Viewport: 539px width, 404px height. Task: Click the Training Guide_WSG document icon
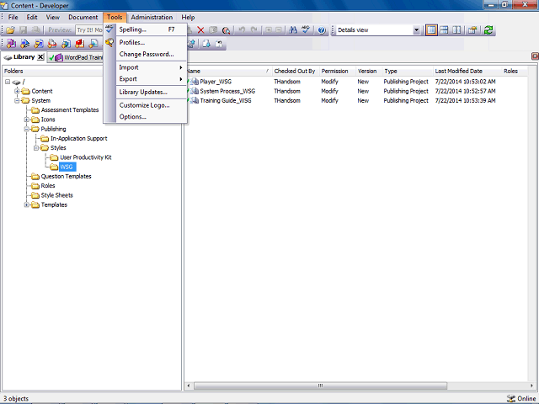(x=195, y=101)
